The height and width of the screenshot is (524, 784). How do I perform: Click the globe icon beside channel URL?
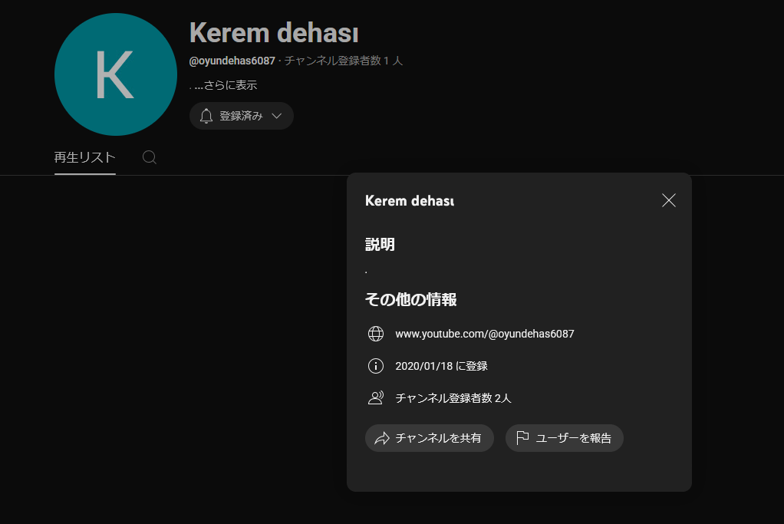(375, 334)
